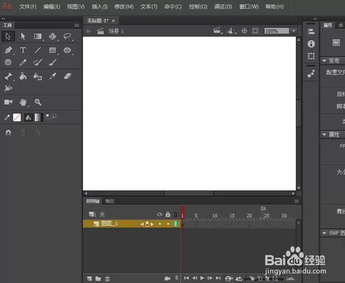Select the Camera tool in tools panel
This screenshot has width=345, height=283.
pyautogui.click(x=8, y=102)
